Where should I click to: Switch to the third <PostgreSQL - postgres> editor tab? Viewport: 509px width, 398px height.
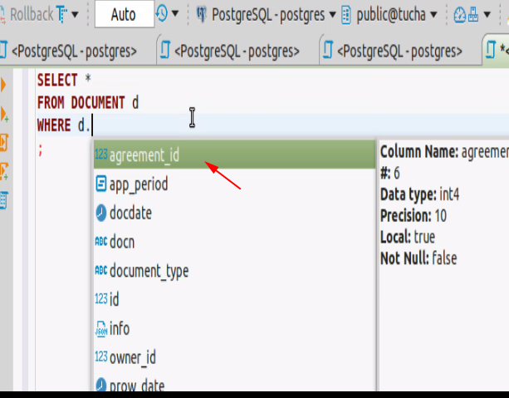(400, 51)
